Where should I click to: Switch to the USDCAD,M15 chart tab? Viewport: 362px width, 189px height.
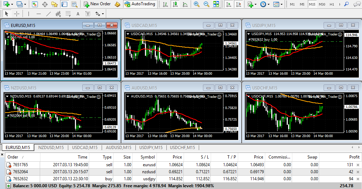pyautogui.click(x=85, y=148)
